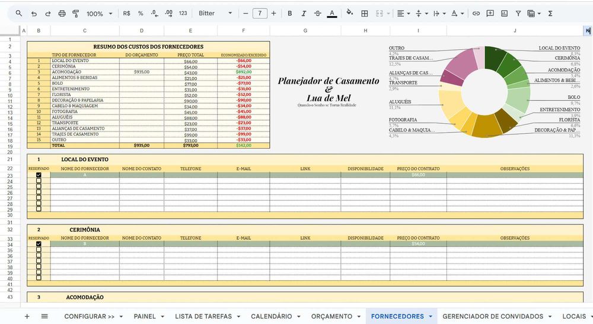Click the $935,00 ACOMODAÇÃO budget cell
Screen dimensions: 593x324
click(142, 72)
